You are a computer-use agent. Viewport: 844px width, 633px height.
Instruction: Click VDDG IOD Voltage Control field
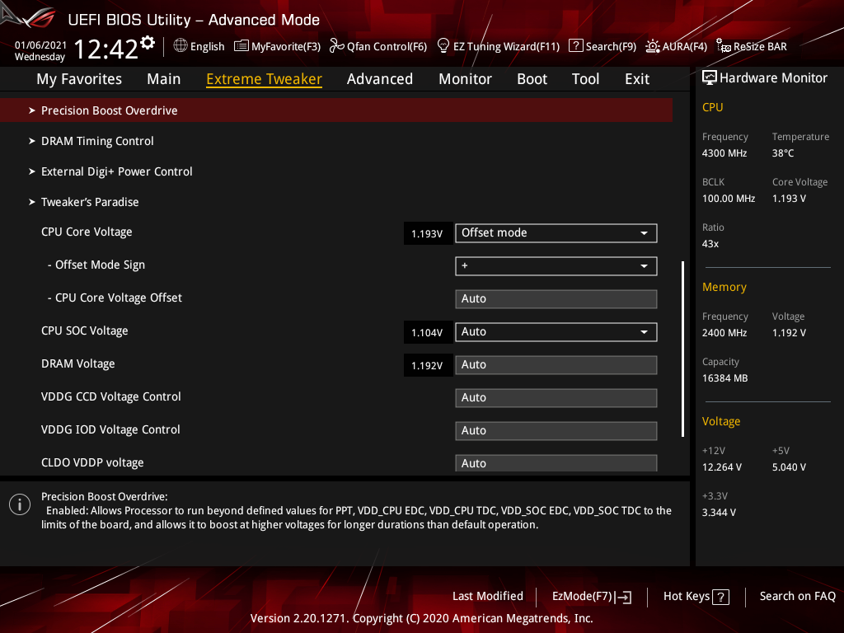pyautogui.click(x=556, y=431)
